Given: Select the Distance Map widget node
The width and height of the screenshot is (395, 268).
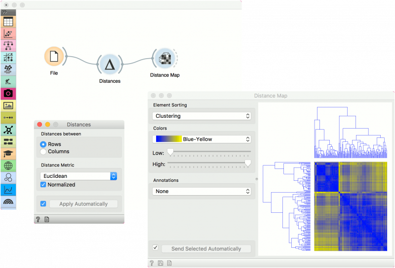Looking at the screenshot, I should (165, 58).
